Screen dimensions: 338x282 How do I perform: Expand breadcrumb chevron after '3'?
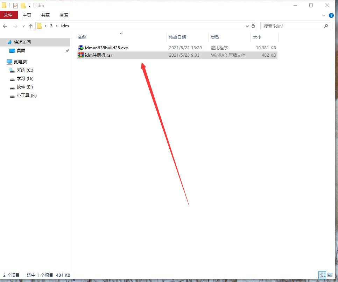coord(57,26)
